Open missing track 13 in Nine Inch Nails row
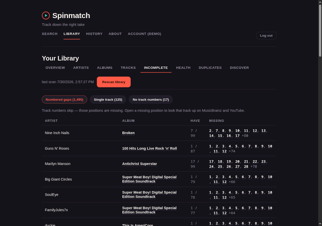 click(x=263, y=131)
